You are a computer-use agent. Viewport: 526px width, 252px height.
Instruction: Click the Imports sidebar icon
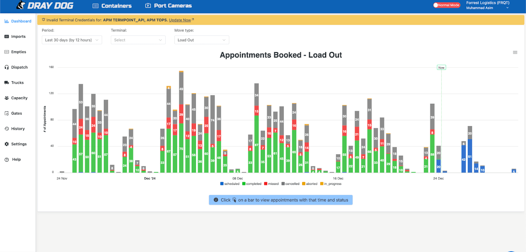point(7,37)
